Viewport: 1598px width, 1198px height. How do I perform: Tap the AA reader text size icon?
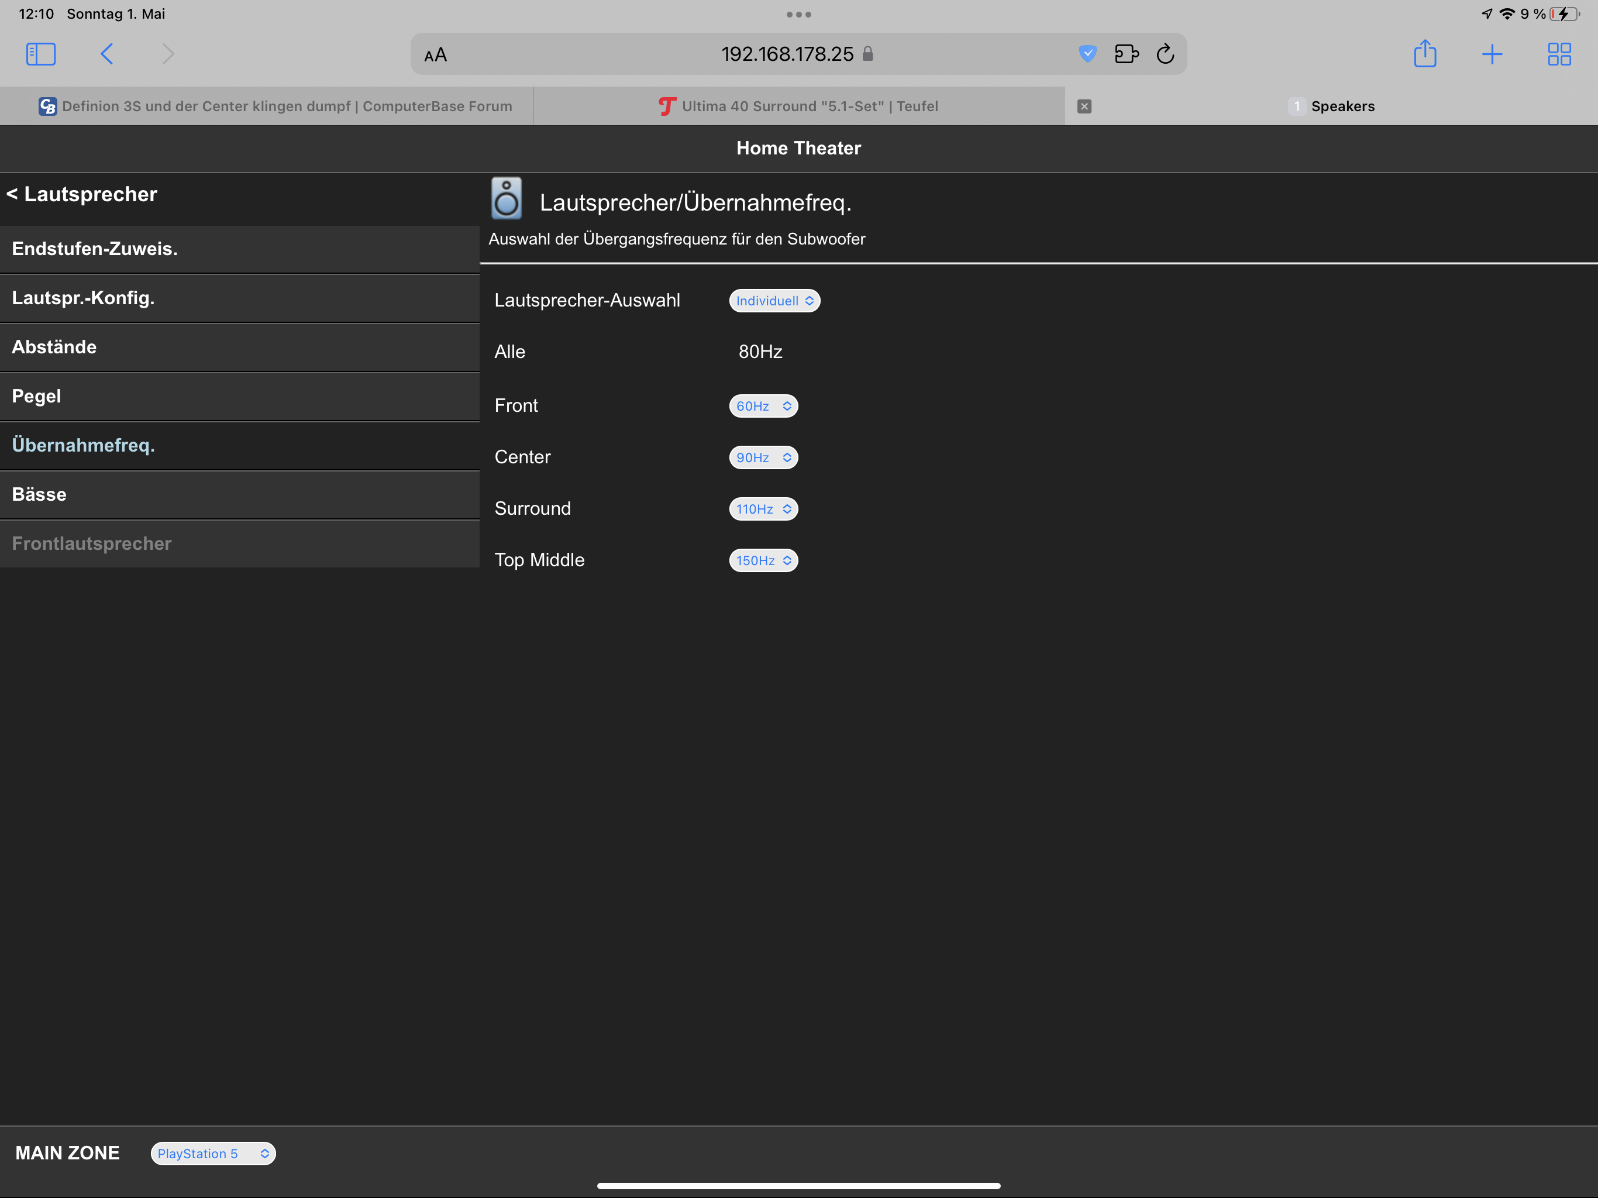click(435, 55)
